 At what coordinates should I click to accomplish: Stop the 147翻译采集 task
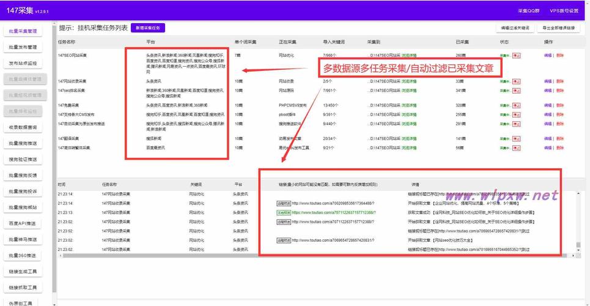pos(517,139)
